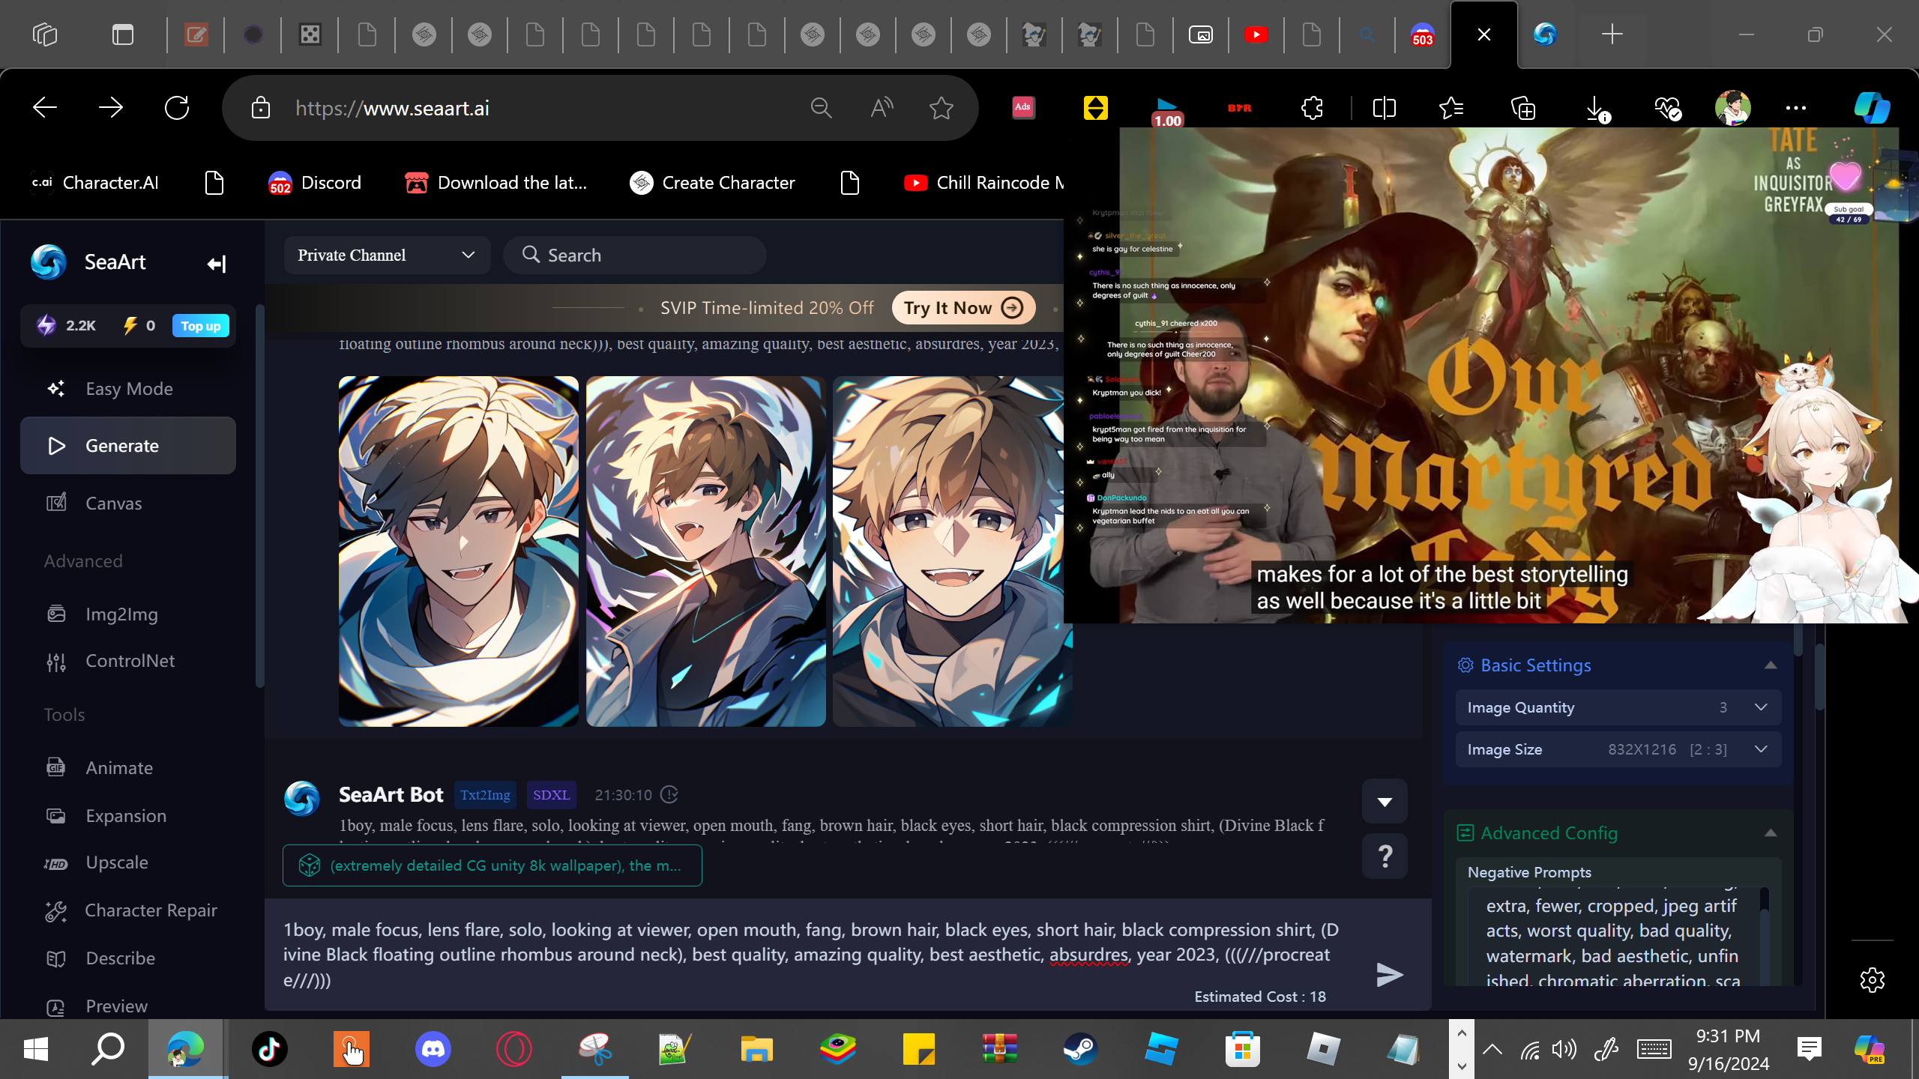Open ControlNet page
Screen dimensions: 1919x1079
coord(128,661)
